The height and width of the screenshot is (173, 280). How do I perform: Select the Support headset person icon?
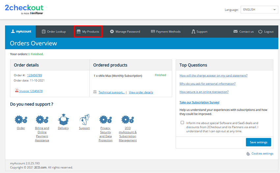pos(84,119)
